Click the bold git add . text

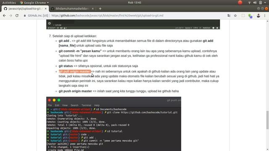click(65, 41)
